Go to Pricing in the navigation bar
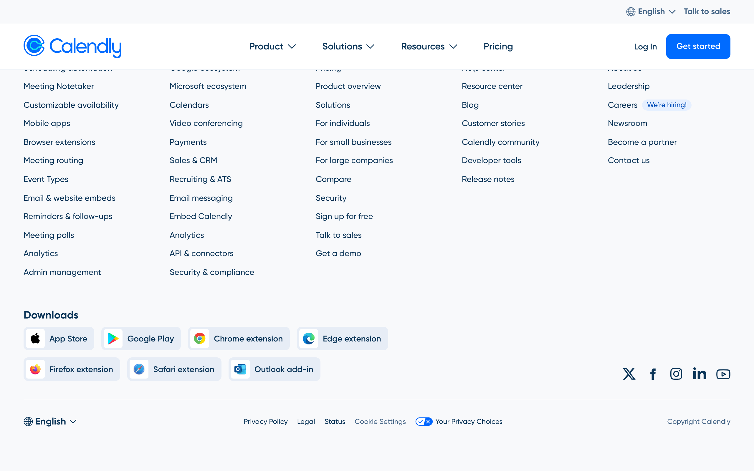754x471 pixels. point(498,47)
